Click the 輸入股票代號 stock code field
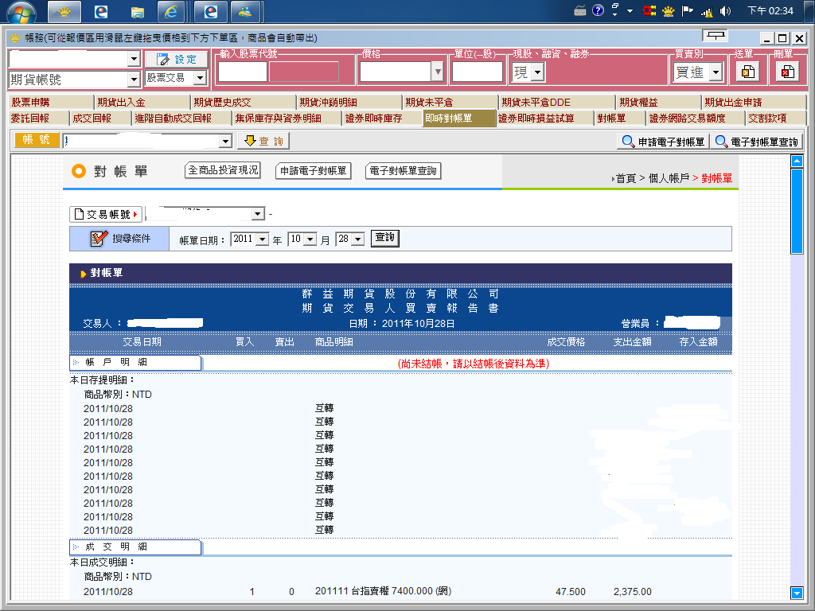The height and width of the screenshot is (611, 815). tap(242, 72)
